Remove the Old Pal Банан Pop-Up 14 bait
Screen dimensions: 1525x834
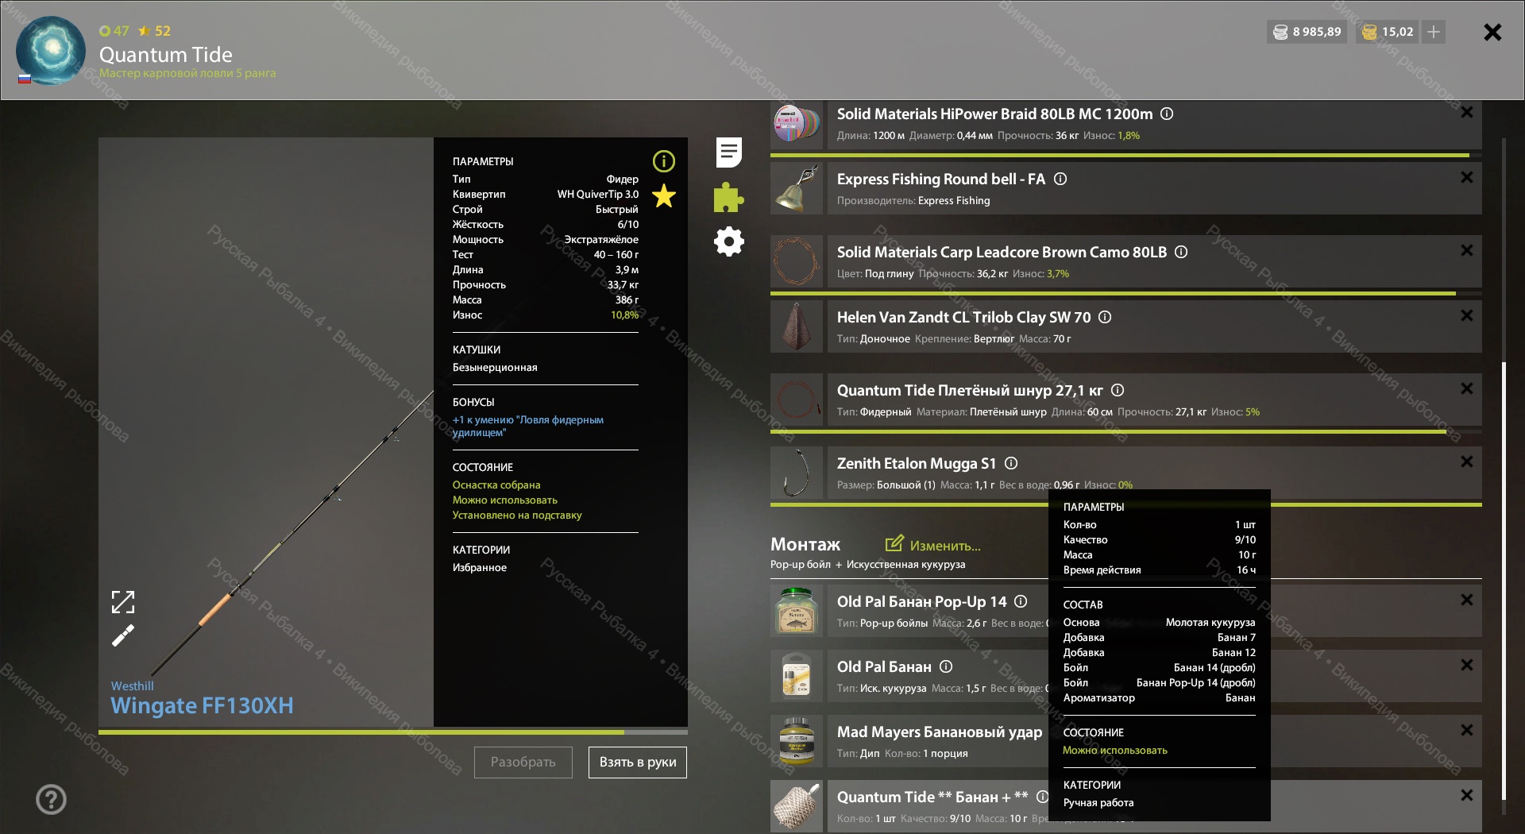pos(1467,600)
